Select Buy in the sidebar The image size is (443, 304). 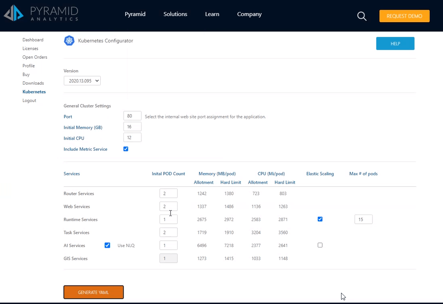pyautogui.click(x=26, y=75)
